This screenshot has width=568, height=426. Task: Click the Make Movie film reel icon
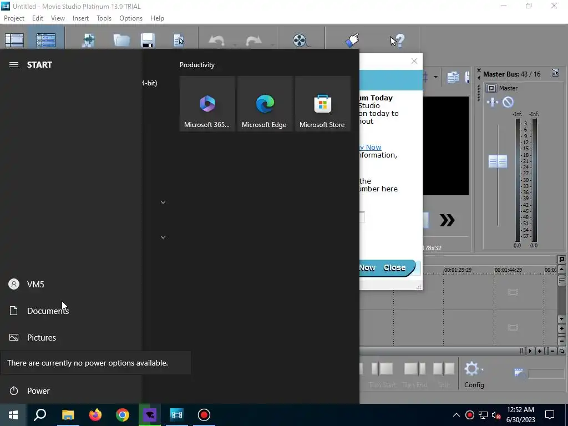301,40
